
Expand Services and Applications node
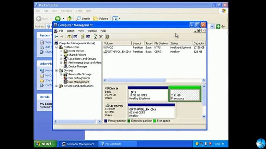(57, 86)
